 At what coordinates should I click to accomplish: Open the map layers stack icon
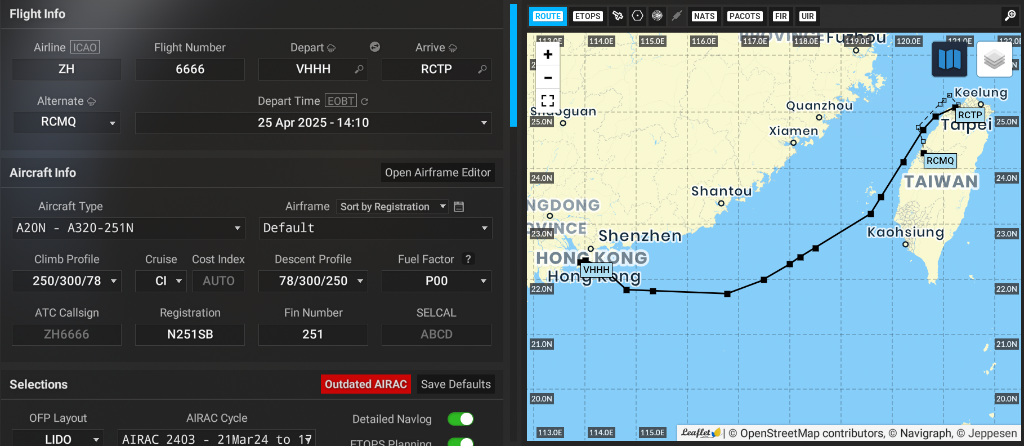994,59
